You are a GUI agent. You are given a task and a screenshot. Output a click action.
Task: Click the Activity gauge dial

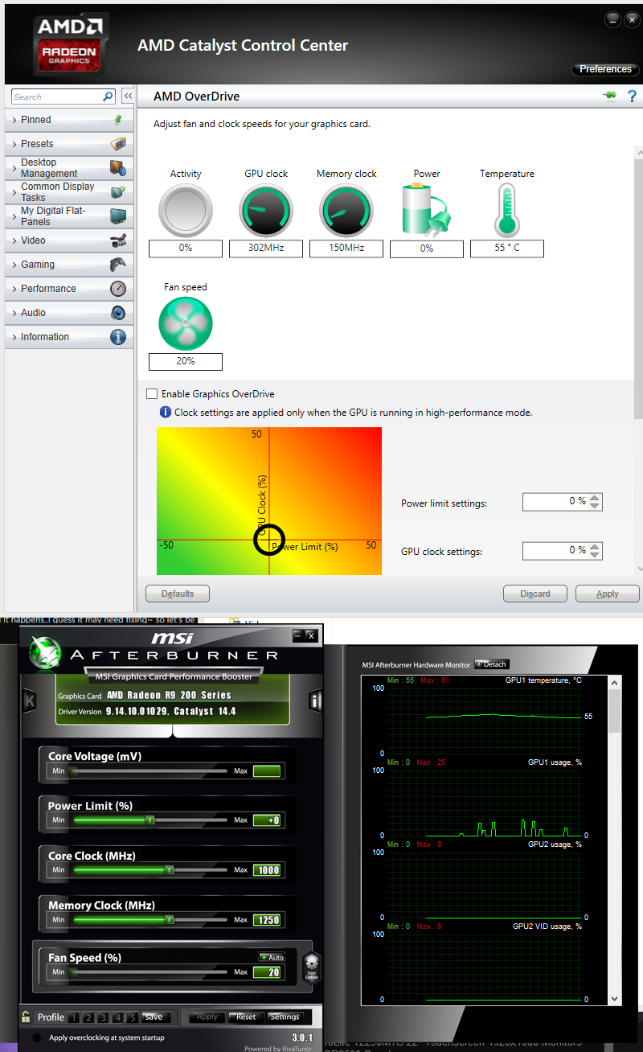185,211
